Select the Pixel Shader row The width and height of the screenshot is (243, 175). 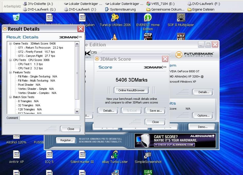[29, 85]
